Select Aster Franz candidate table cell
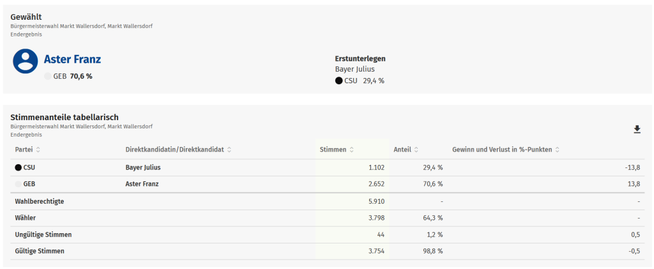Viewport: 654px width, 269px height. click(142, 184)
